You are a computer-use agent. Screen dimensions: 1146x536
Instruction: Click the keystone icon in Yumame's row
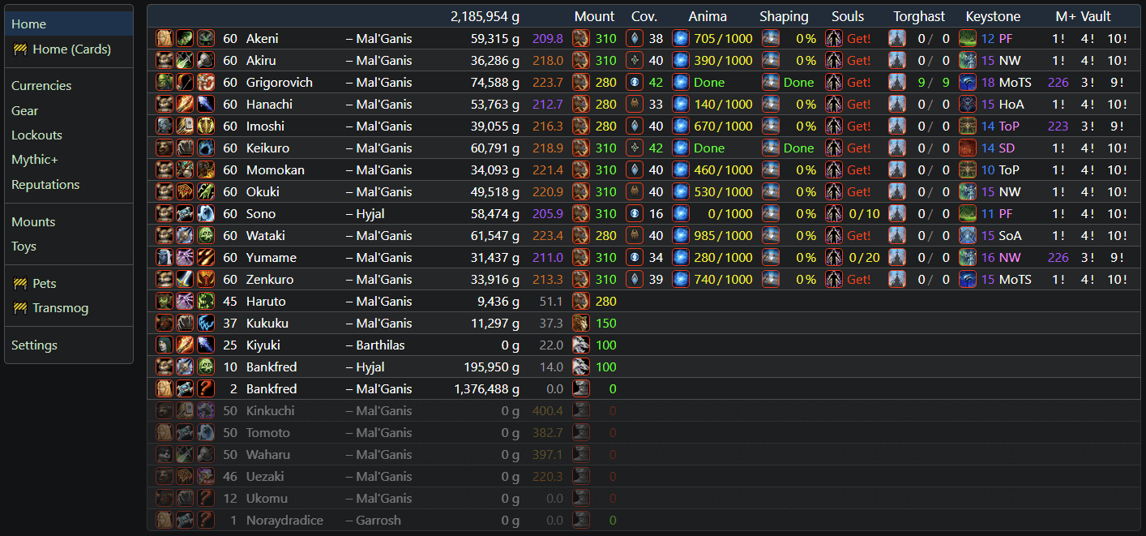point(968,257)
